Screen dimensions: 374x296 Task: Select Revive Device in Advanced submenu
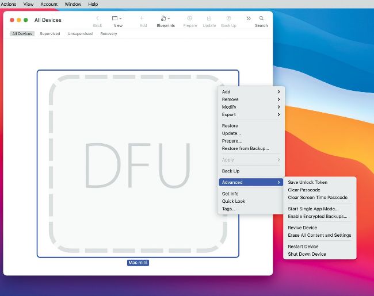point(303,228)
